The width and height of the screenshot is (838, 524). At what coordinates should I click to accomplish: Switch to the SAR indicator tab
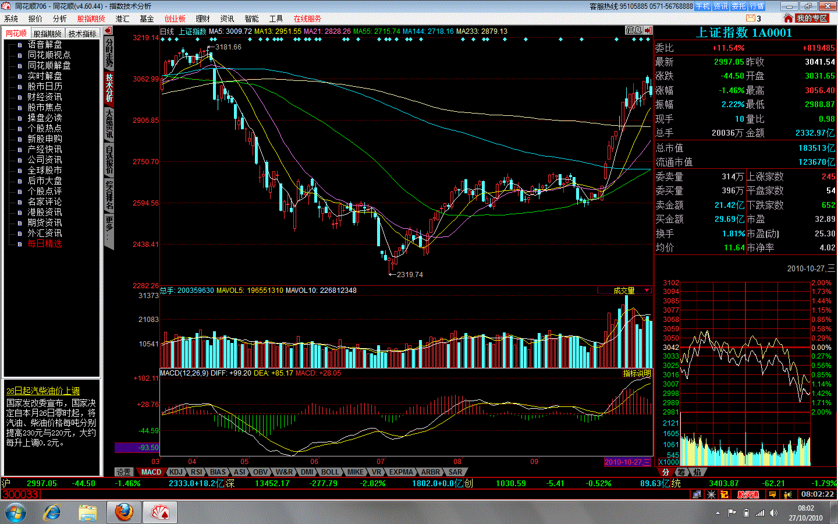point(455,472)
